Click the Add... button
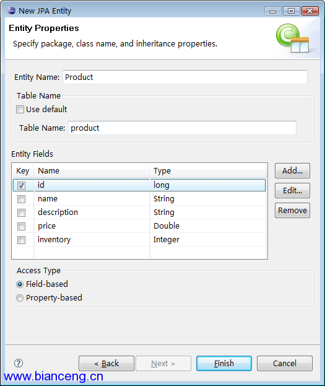Screen dimensions: 325x386 tap(292, 170)
